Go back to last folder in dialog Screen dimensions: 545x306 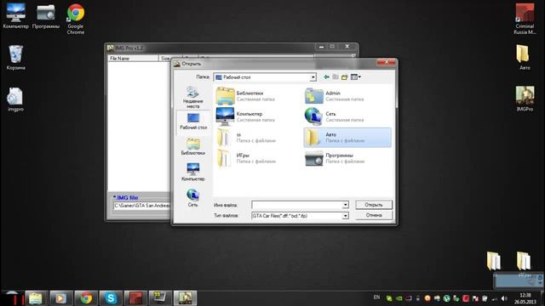point(326,77)
